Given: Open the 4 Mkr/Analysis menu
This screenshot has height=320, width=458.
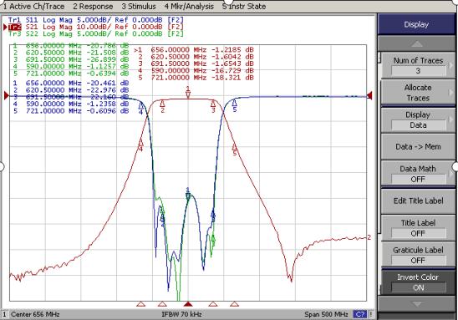Looking at the screenshot, I should click(x=189, y=6).
